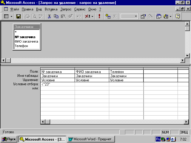
Task: Open the New Object dropdown arrow
Action: 170,16
